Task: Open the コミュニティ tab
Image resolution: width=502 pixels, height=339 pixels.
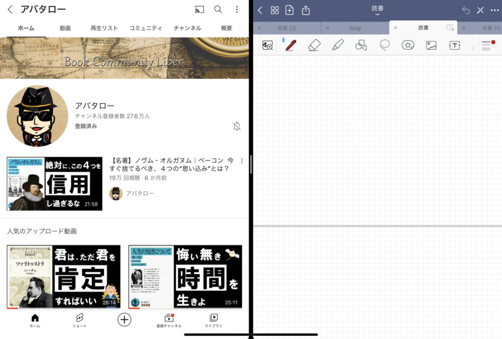Action: [146, 28]
